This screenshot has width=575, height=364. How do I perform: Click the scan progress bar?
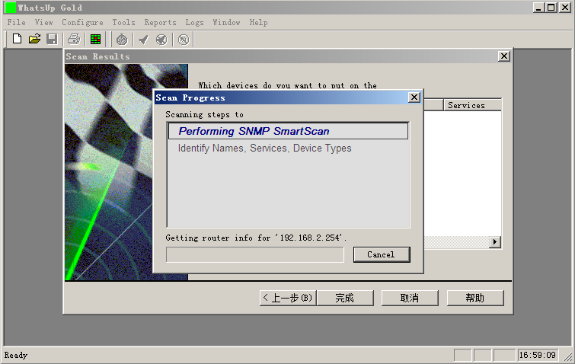click(255, 254)
